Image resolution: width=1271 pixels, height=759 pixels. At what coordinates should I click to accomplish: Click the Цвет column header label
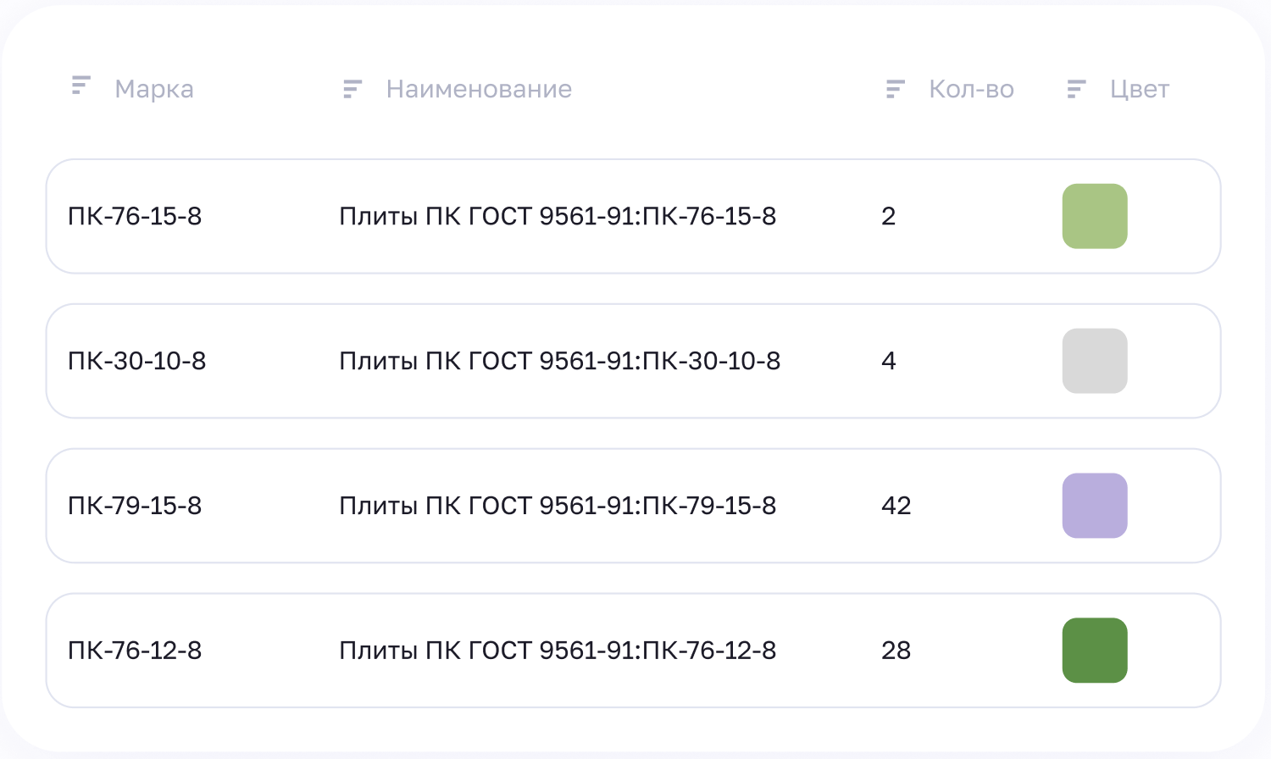pyautogui.click(x=1139, y=89)
